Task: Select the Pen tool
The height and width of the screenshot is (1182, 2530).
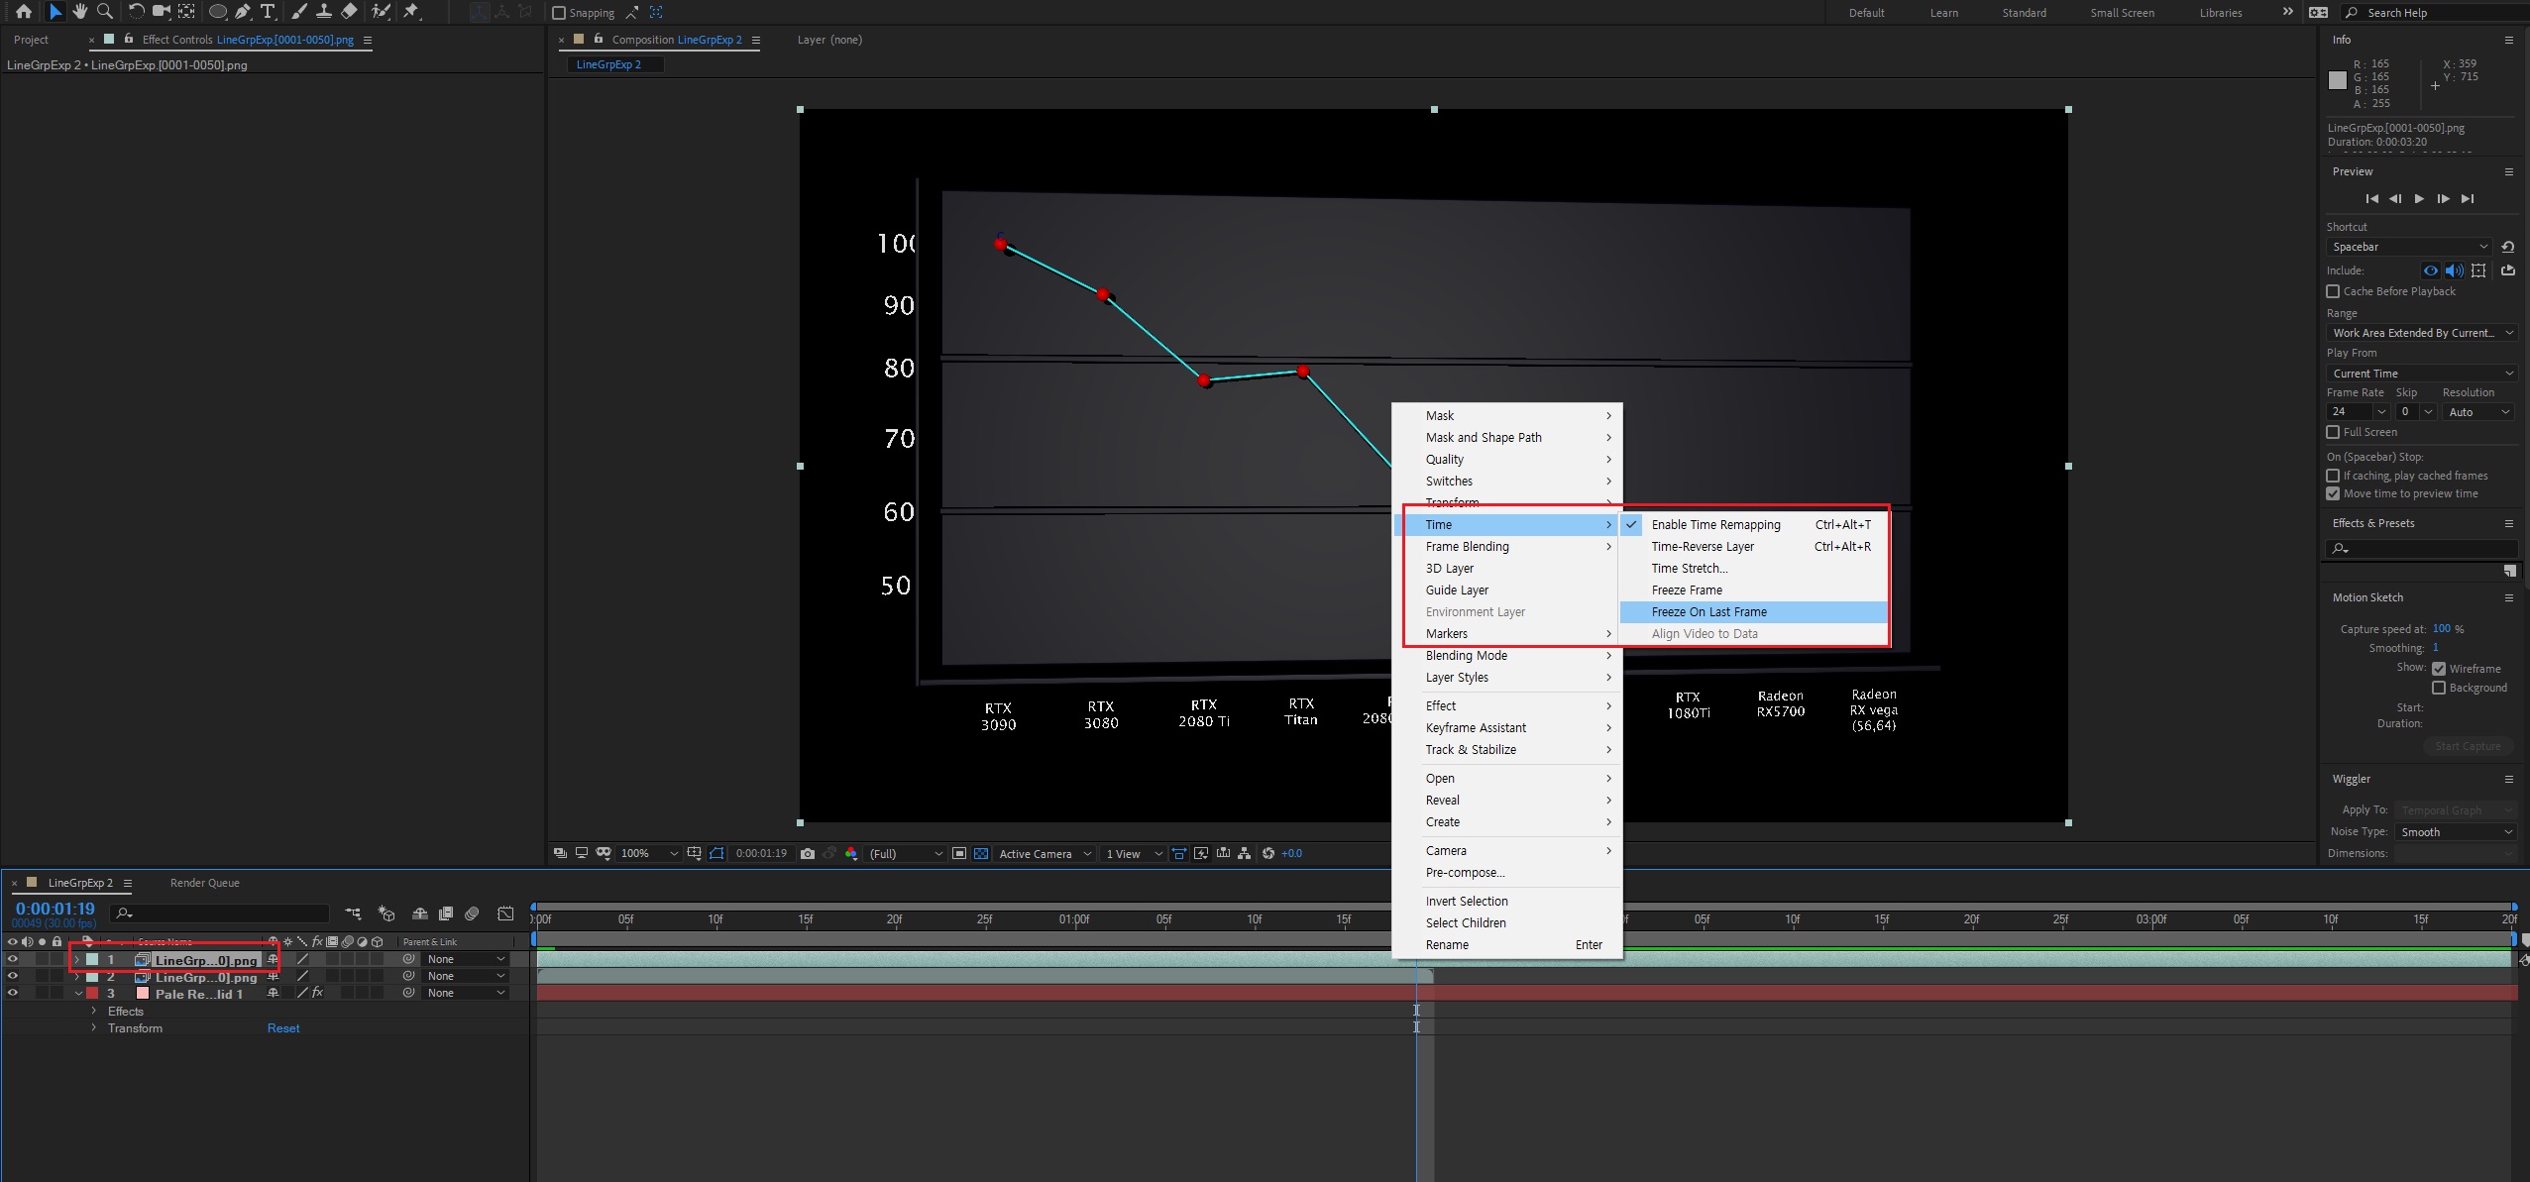Action: (x=243, y=12)
